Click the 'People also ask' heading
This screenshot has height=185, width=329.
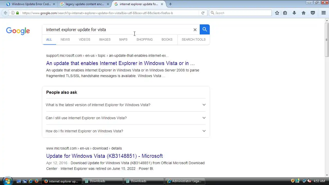pos(62,92)
